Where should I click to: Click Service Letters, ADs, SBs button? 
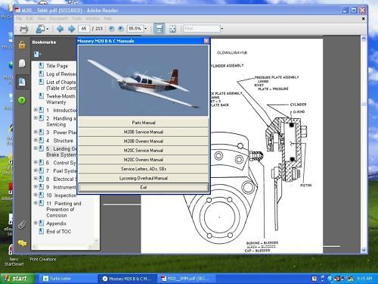tap(144, 169)
